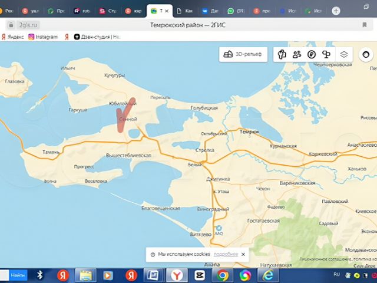This screenshot has width=377, height=283.
Task: Click the Гаркуша label on map
Action: click(x=78, y=110)
